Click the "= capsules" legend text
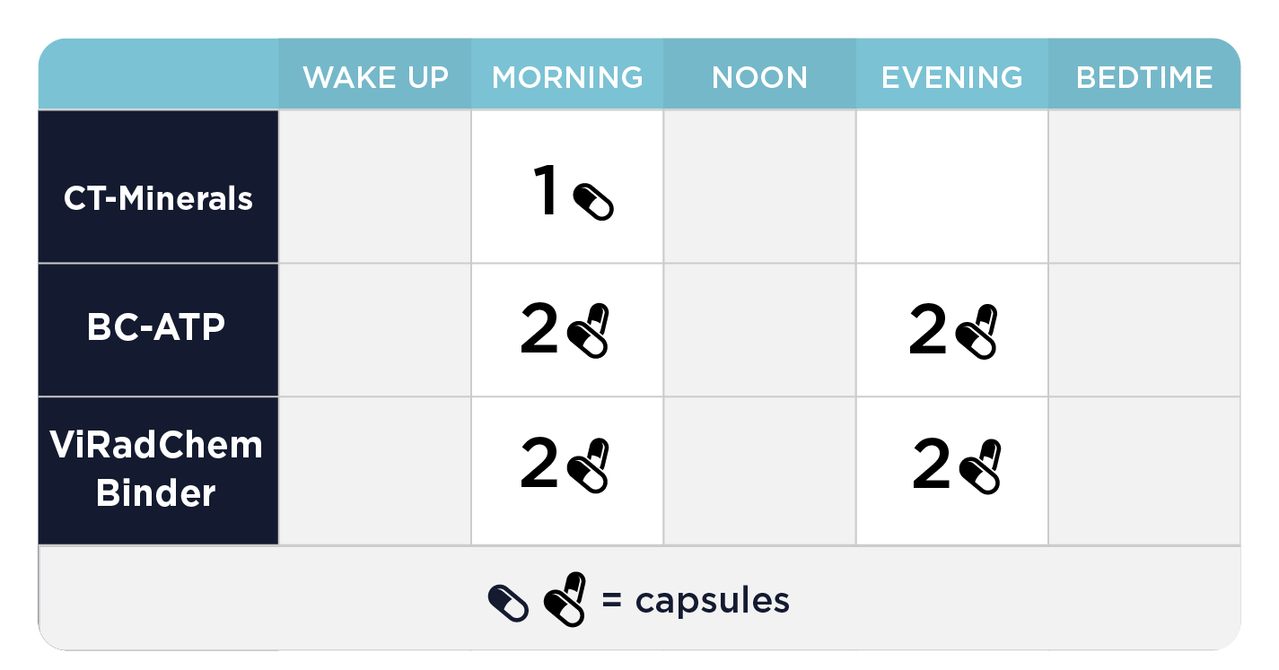Image resolution: width=1279 pixels, height=670 pixels. coord(696,600)
